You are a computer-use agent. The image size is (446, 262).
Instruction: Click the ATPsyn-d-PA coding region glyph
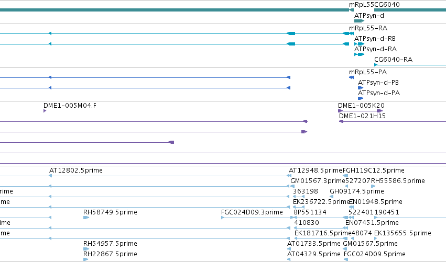pos(361,98)
